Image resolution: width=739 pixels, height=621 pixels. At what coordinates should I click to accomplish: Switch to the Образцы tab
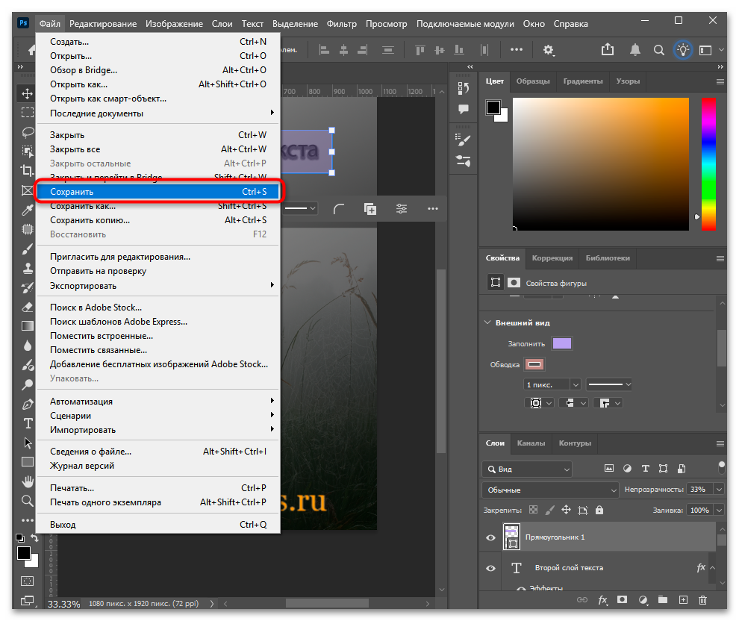pos(533,81)
